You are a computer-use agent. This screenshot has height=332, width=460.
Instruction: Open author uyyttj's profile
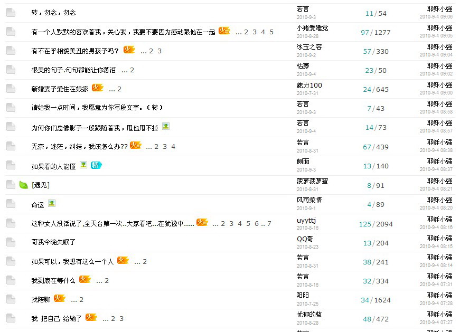306,220
